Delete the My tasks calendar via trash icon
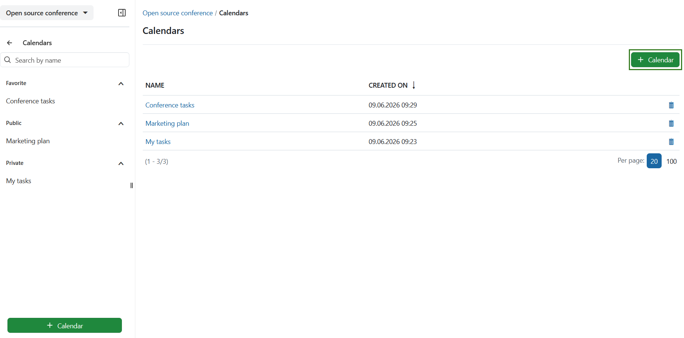Screen dimensions: 684x338 (x=671, y=142)
